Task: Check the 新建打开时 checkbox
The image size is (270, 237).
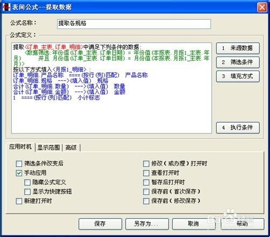Action: pos(19,201)
